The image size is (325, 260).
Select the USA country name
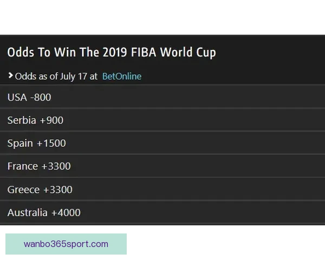tap(17, 97)
